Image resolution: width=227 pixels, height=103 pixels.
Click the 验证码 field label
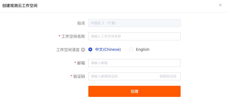pos(79,76)
